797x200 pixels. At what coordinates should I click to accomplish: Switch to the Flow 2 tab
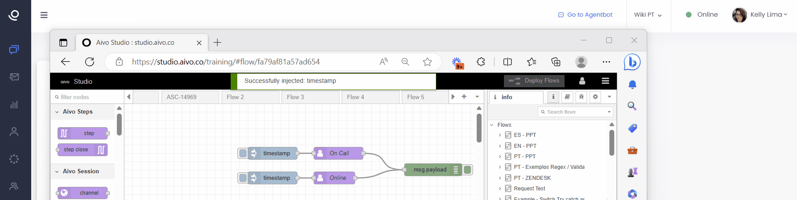pos(250,97)
